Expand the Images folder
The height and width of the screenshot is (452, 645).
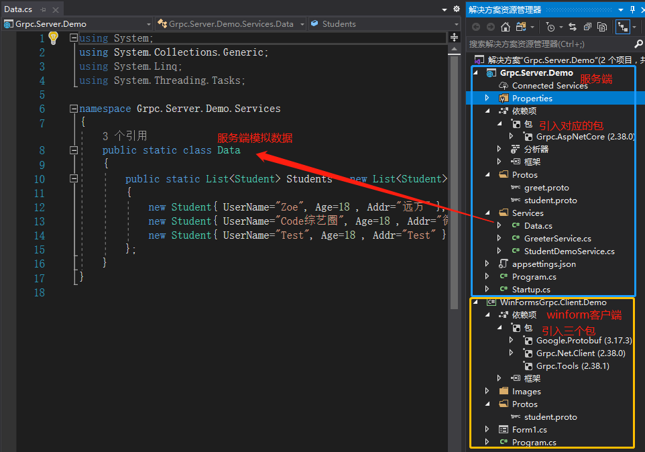pyautogui.click(x=487, y=391)
